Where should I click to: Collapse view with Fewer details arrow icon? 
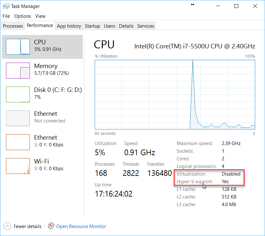7,226
